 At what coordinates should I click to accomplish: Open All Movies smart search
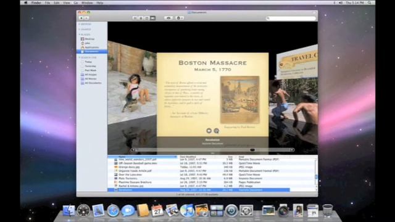tap(88, 79)
